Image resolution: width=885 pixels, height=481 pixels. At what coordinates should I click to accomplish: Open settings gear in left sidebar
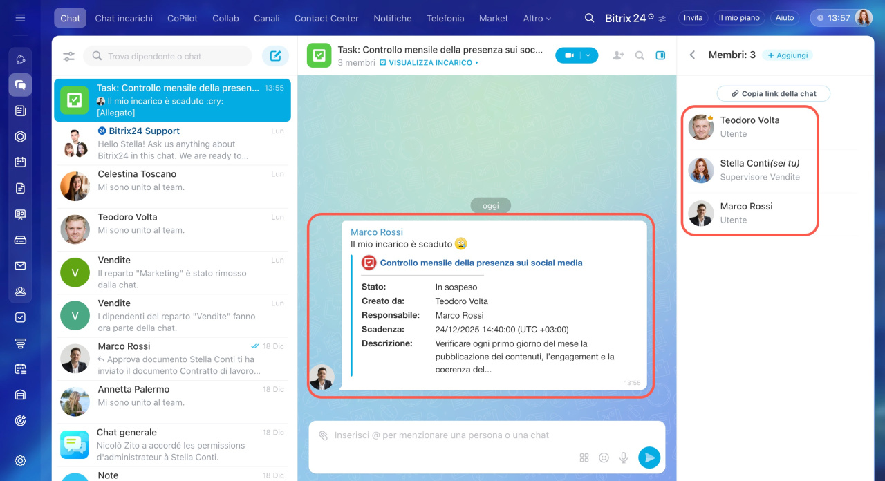[20, 461]
